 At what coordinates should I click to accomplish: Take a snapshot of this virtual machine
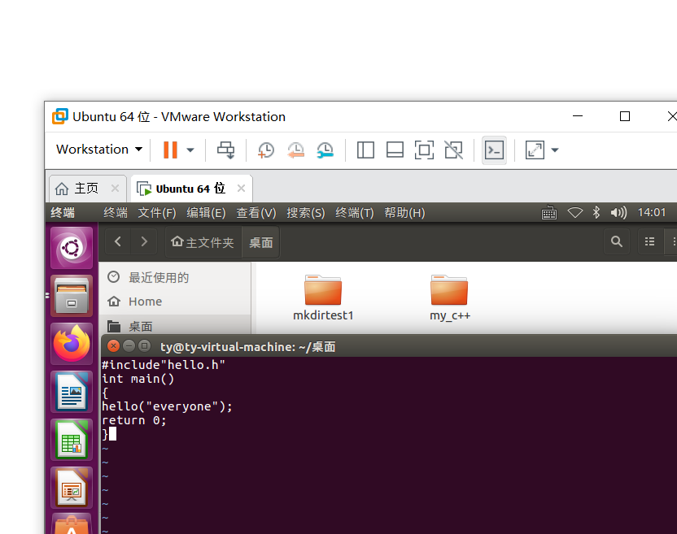click(x=266, y=150)
